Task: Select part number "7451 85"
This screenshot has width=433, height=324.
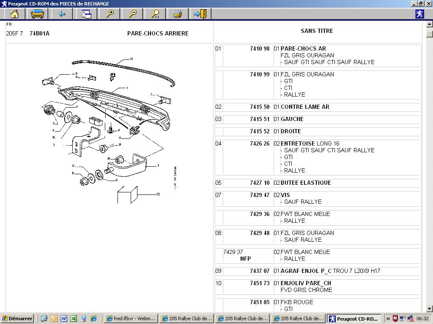Action: [x=260, y=302]
